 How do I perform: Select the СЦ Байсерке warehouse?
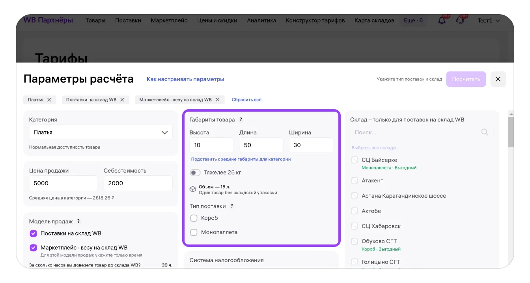355,160
